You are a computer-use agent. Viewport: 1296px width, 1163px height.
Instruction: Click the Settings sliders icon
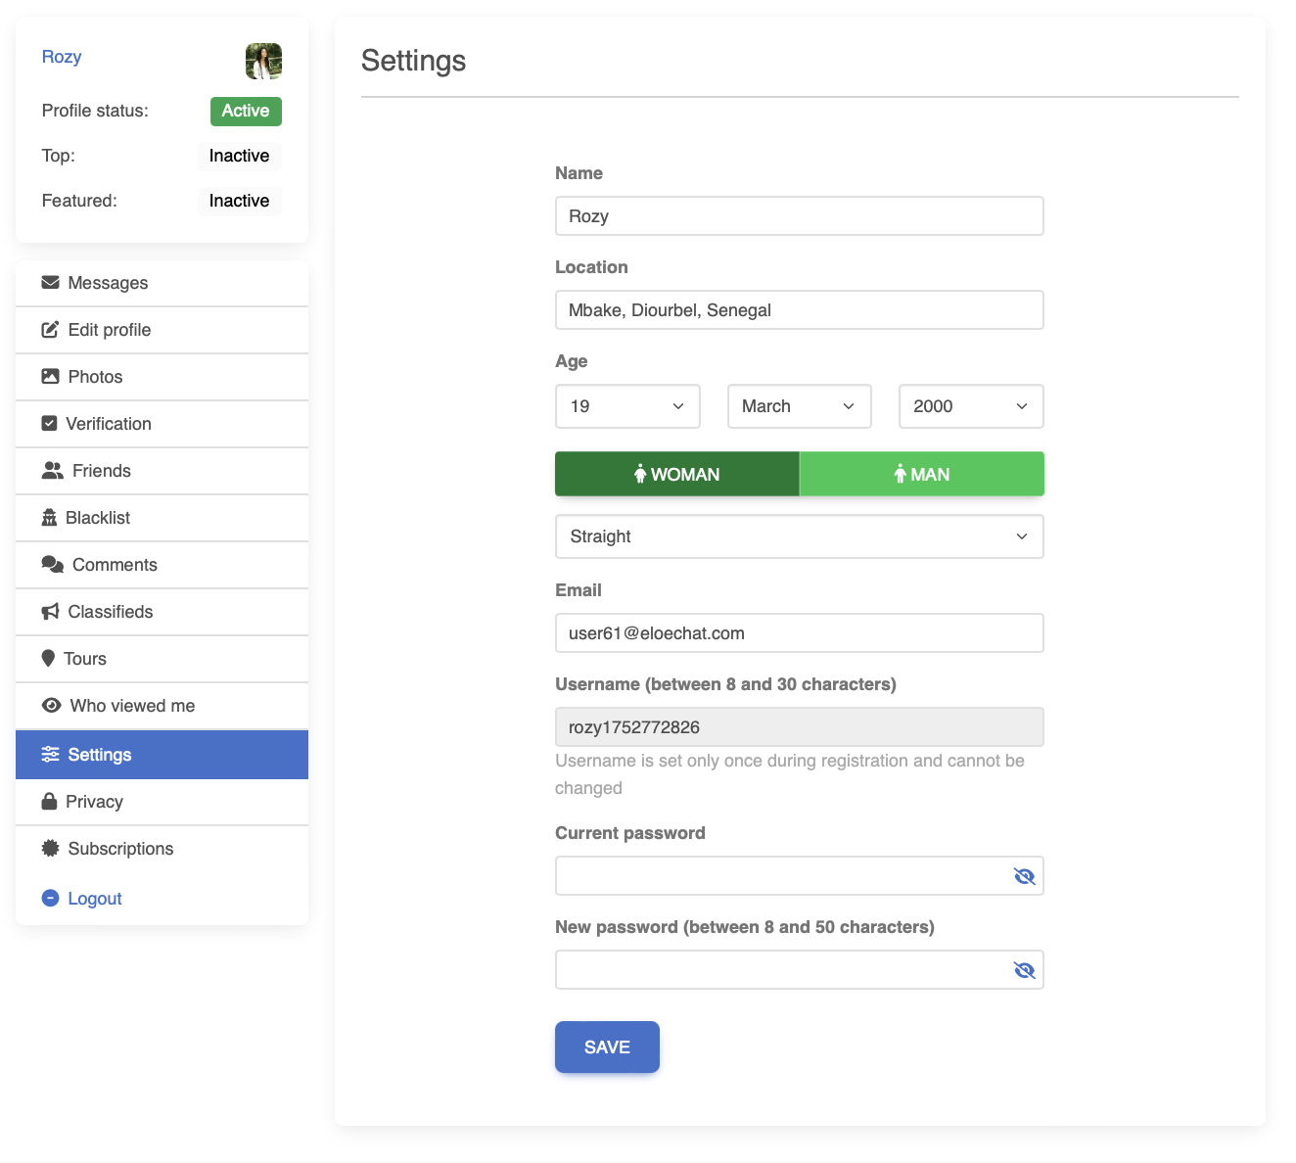point(50,755)
